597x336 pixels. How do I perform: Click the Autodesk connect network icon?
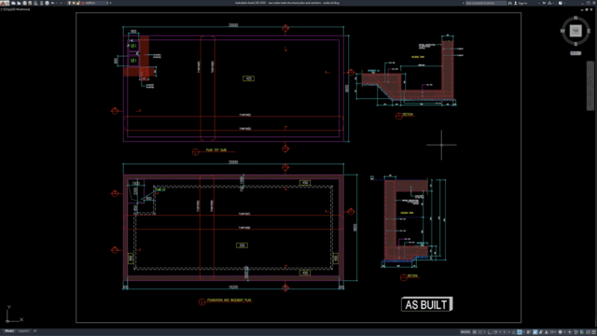click(x=549, y=3)
